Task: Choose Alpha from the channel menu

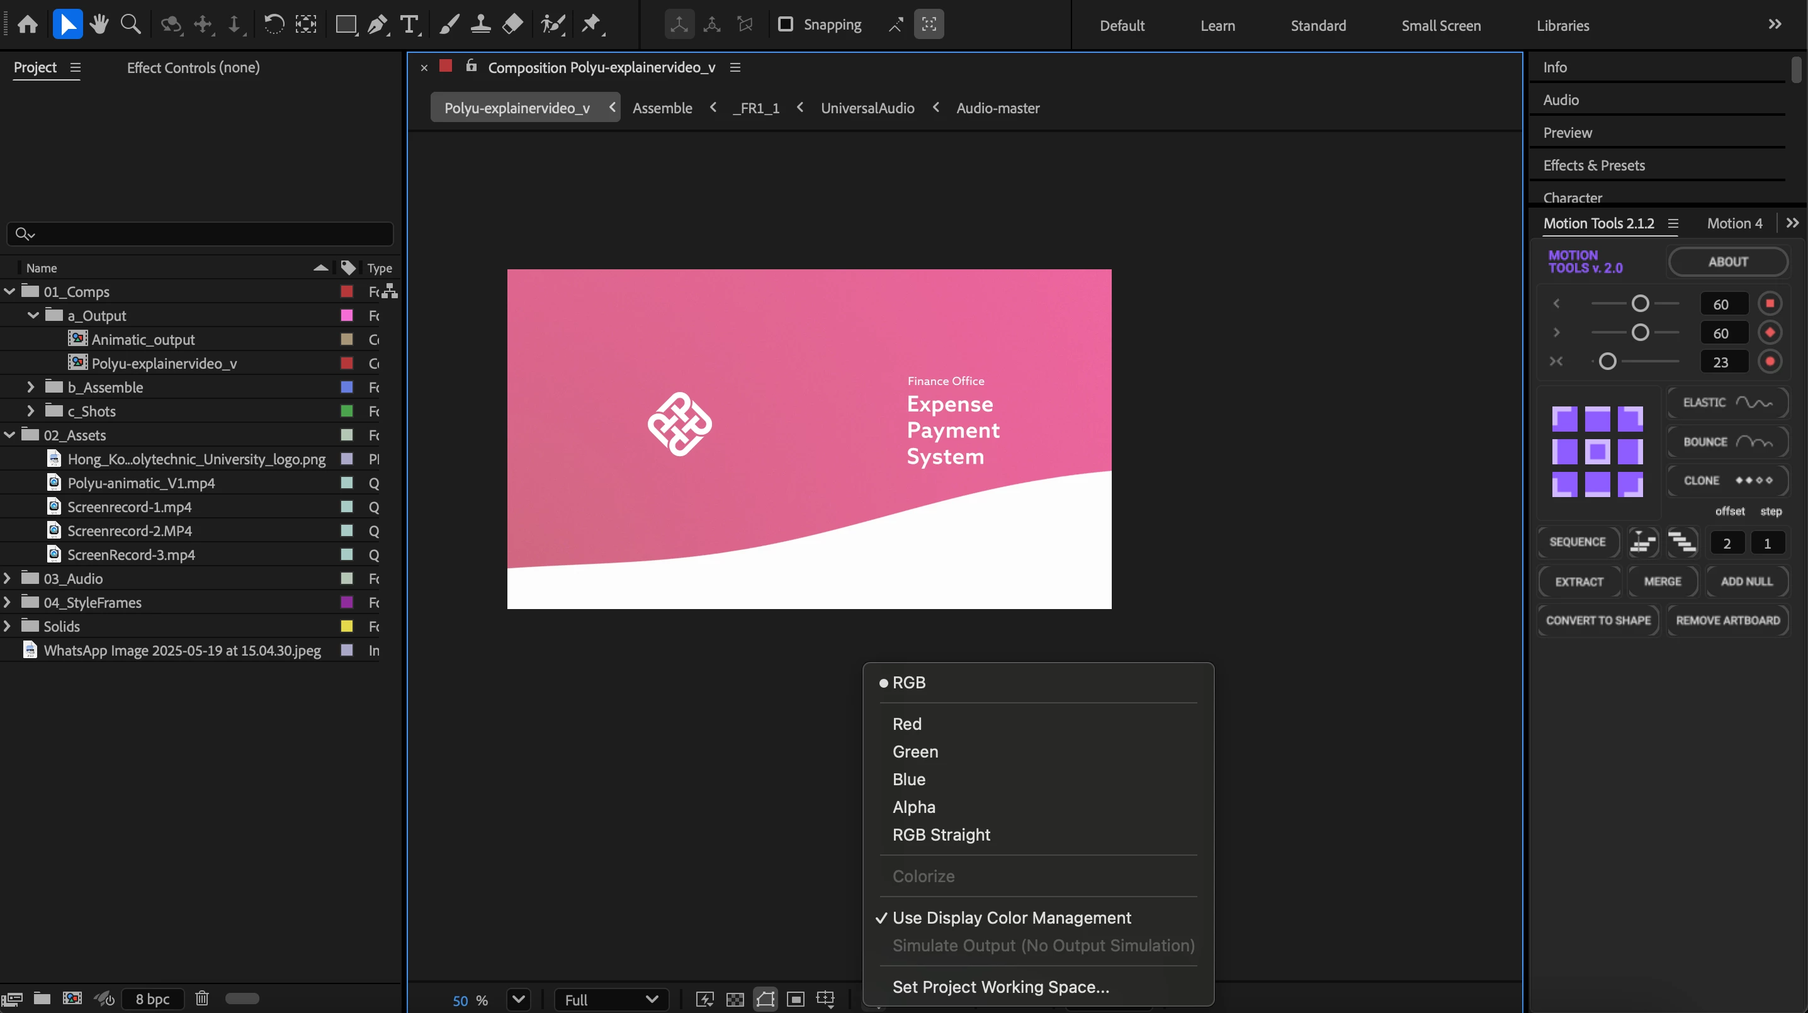Action: click(x=913, y=807)
